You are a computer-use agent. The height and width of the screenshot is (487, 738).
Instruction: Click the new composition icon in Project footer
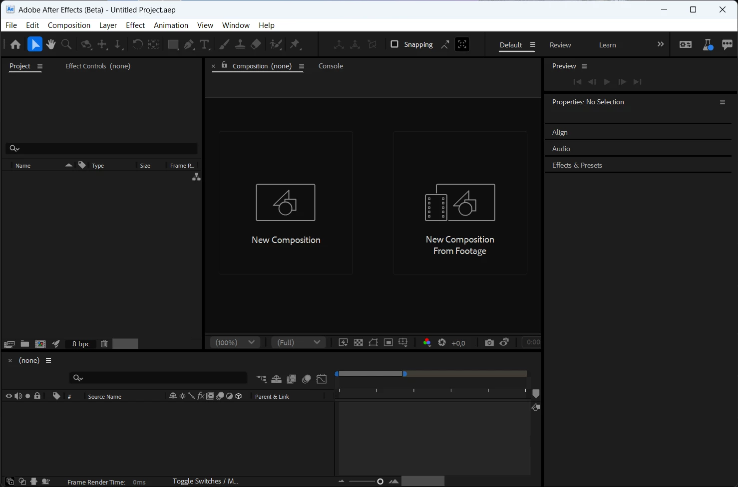[40, 344]
